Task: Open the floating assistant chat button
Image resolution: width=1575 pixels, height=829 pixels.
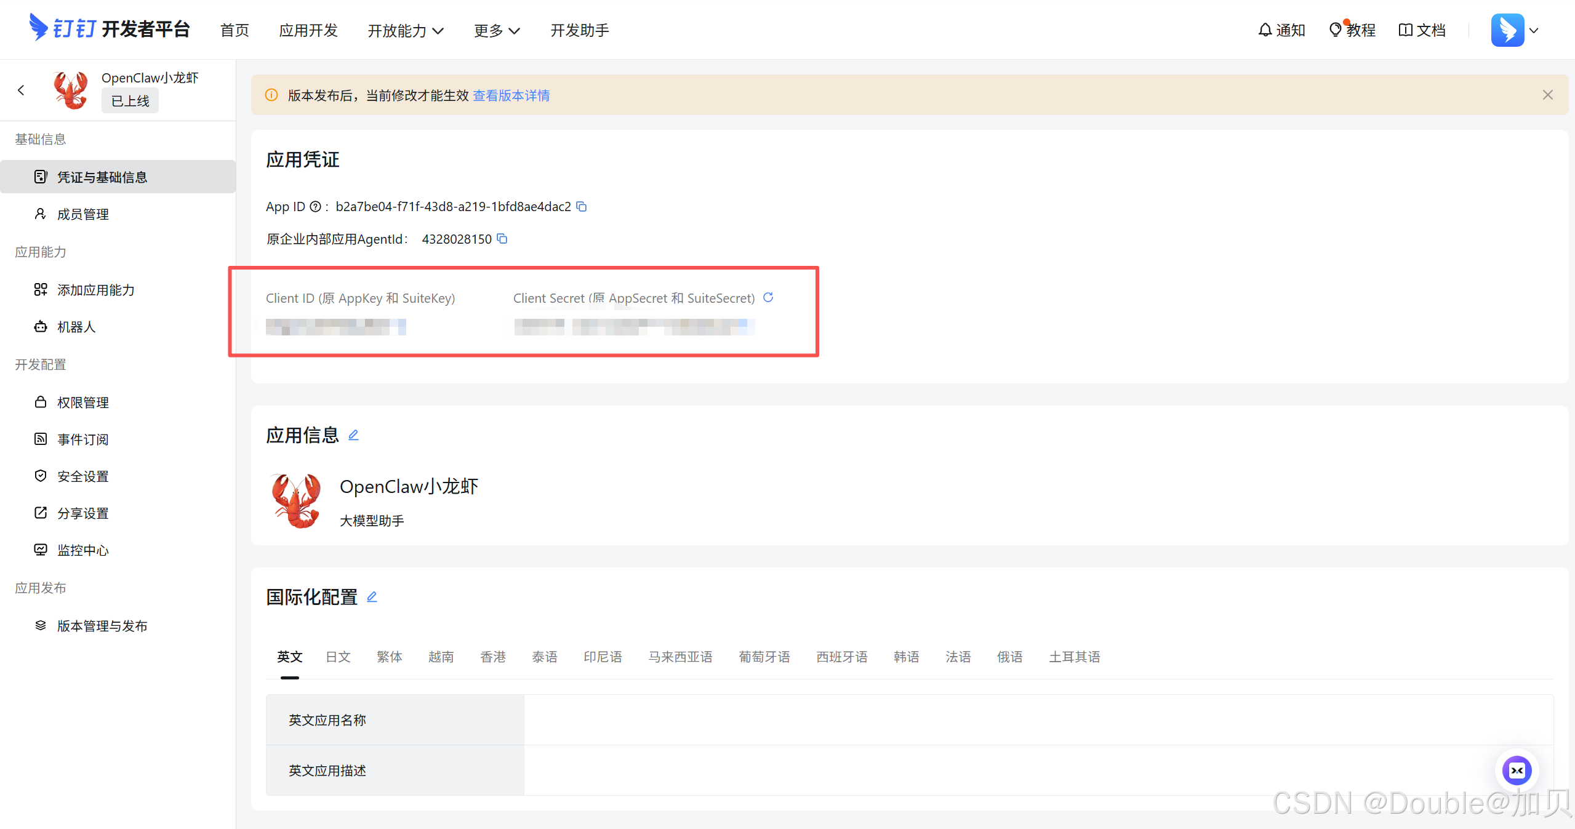Action: tap(1517, 771)
